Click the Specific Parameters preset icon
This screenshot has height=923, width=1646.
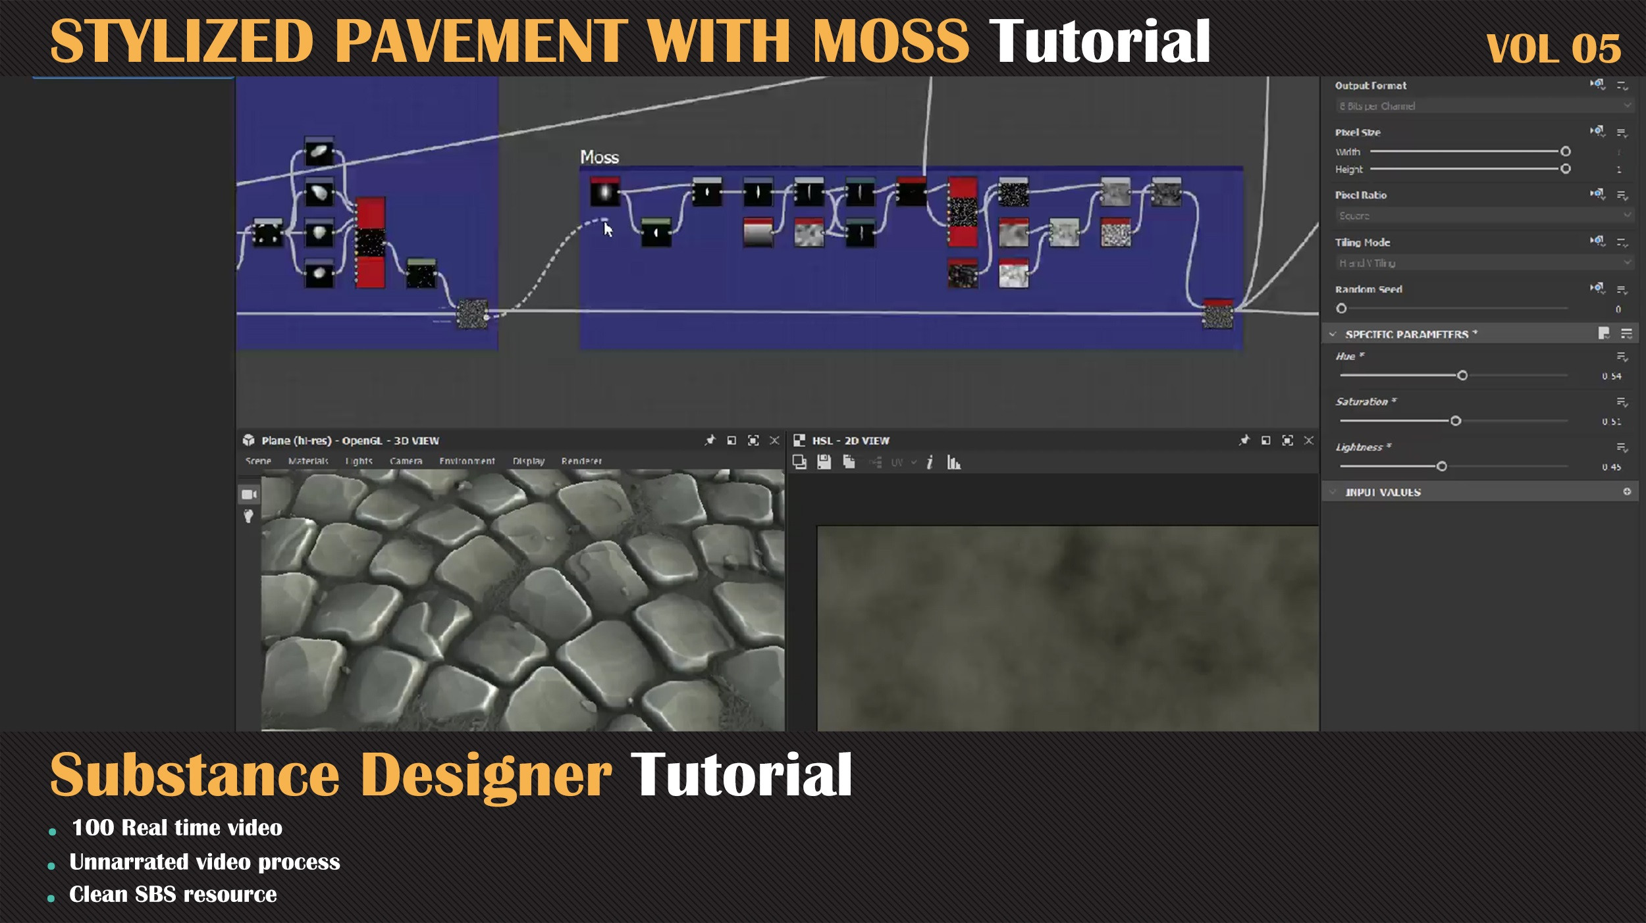[x=1603, y=334]
